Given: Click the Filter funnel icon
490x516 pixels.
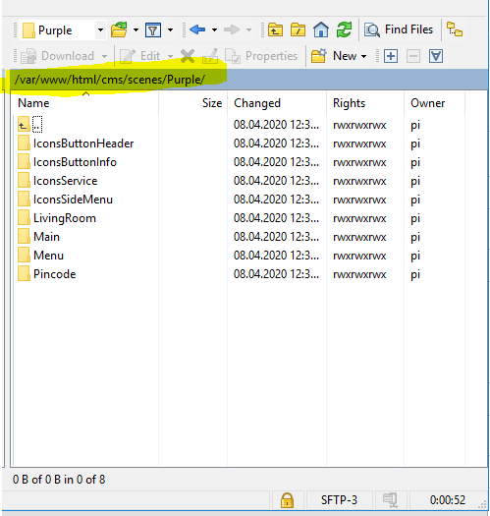Looking at the screenshot, I should [153, 29].
